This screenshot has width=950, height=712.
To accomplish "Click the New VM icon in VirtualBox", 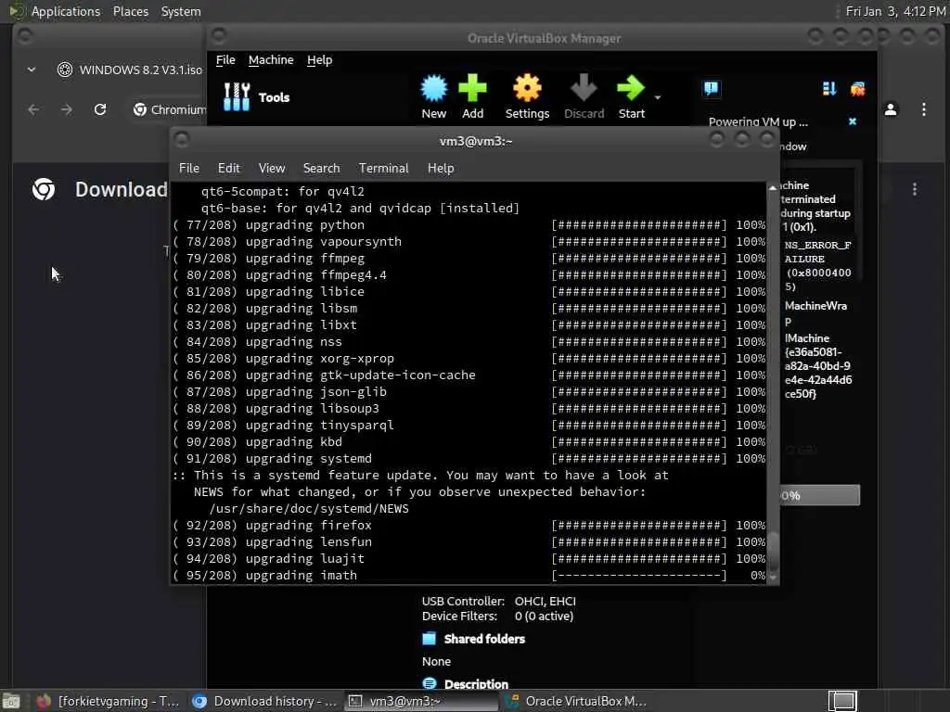I will 434,89.
